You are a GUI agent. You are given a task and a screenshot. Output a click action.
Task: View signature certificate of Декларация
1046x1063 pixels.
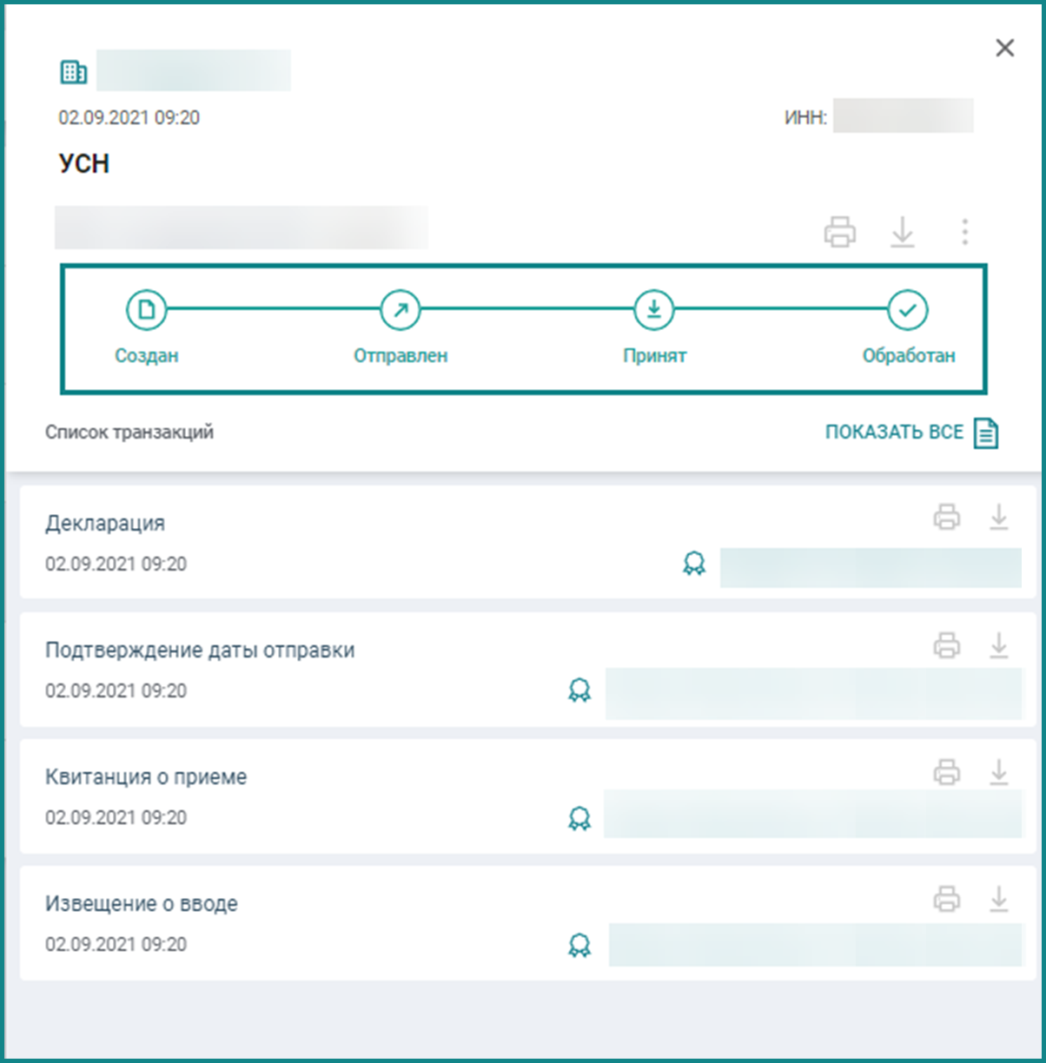[x=693, y=565]
